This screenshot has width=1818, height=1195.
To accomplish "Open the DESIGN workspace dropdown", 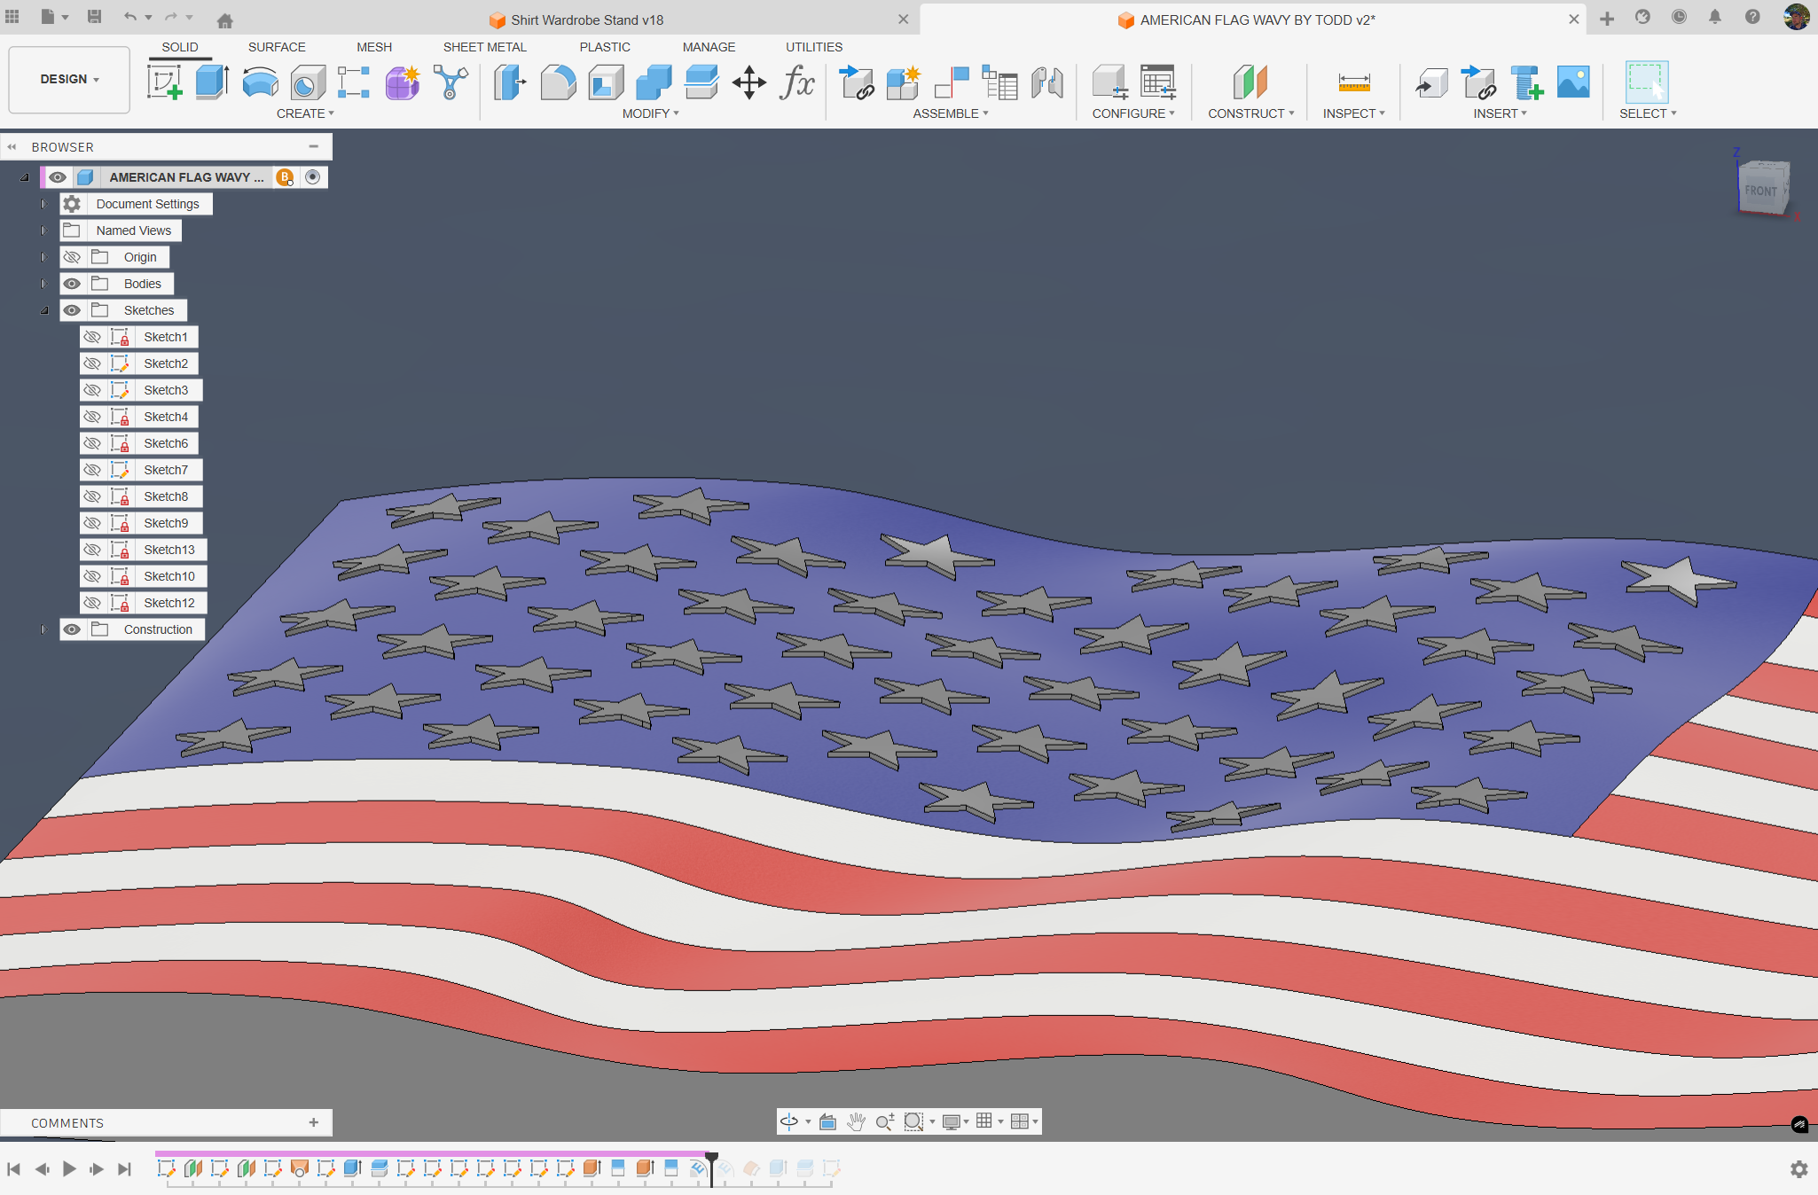I will click(x=69, y=79).
